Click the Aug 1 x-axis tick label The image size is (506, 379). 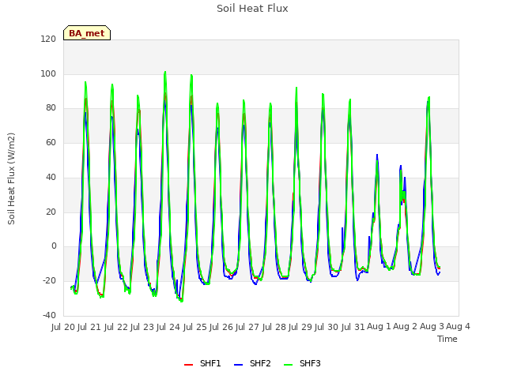pyautogui.click(x=379, y=327)
